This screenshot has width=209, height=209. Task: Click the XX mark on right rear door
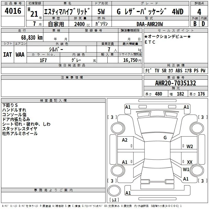click(190, 162)
